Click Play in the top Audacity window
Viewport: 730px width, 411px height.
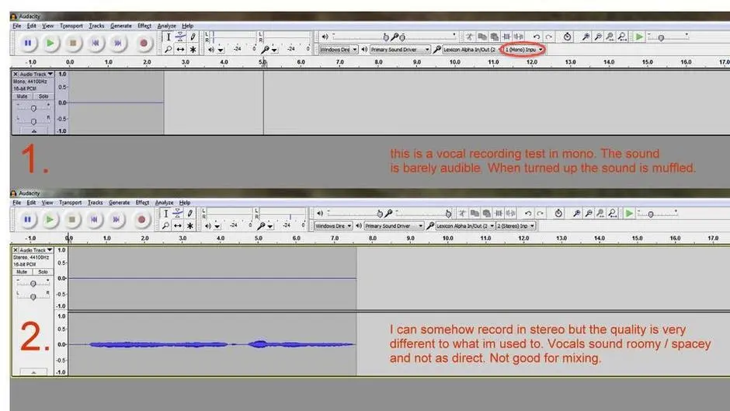tap(50, 44)
